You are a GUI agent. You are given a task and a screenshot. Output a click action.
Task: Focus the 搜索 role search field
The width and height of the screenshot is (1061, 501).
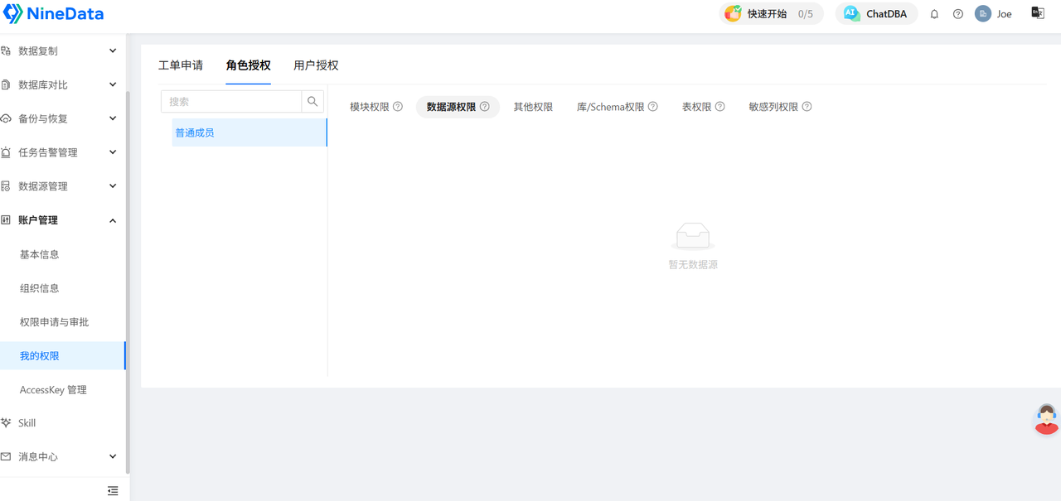231,101
